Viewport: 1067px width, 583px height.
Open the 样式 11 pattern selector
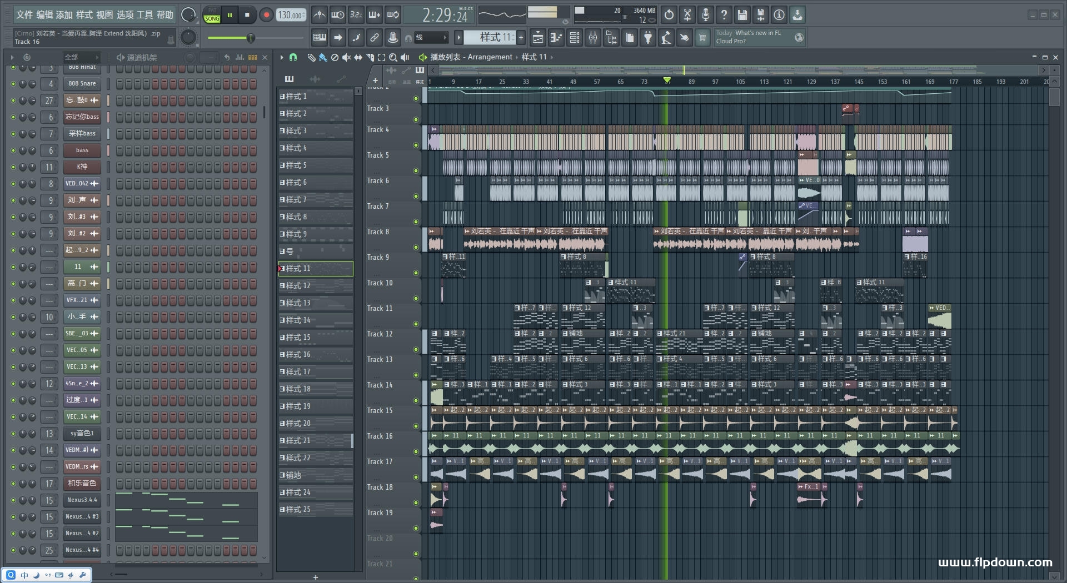click(x=490, y=38)
